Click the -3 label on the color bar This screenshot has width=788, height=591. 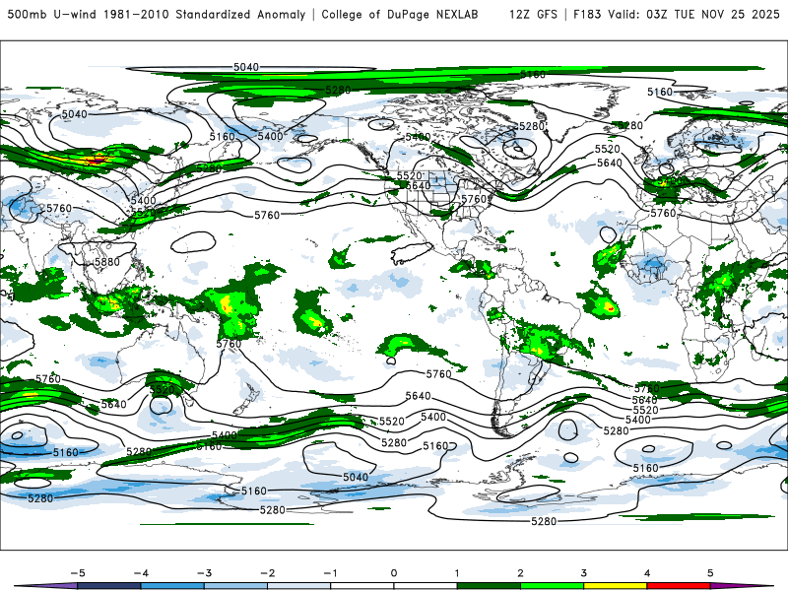click(205, 573)
